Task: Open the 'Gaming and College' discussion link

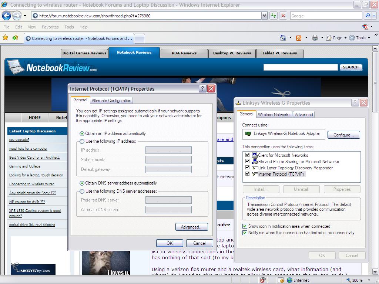Action: click(x=25, y=166)
